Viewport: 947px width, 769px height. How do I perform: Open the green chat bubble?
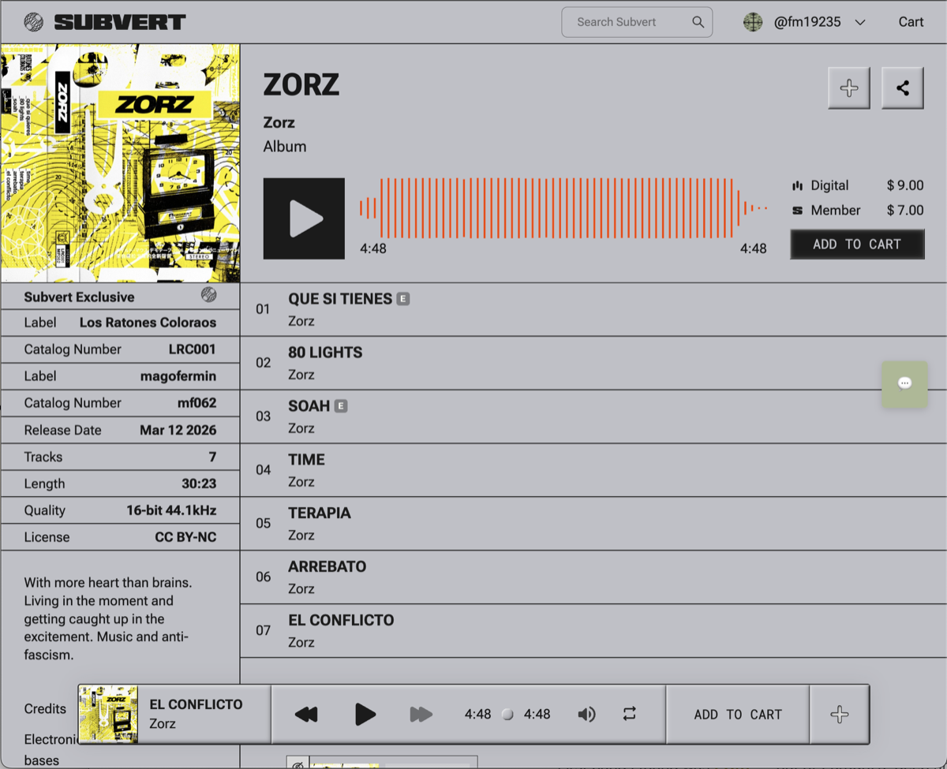pyautogui.click(x=904, y=385)
